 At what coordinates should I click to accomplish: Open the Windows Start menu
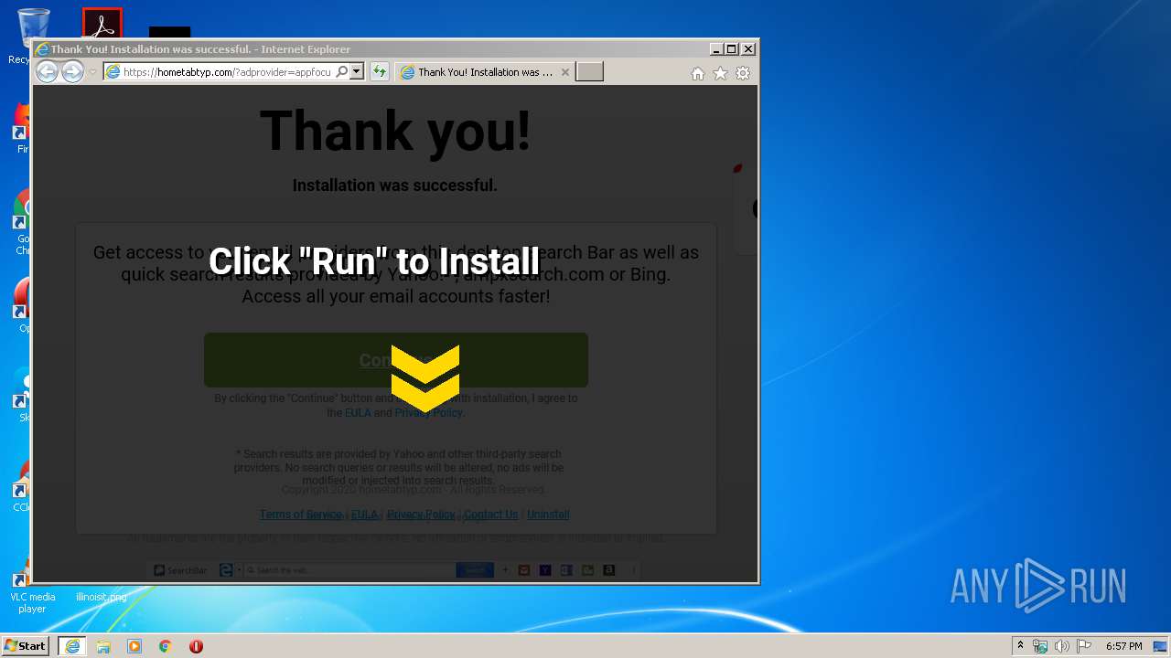[25, 645]
